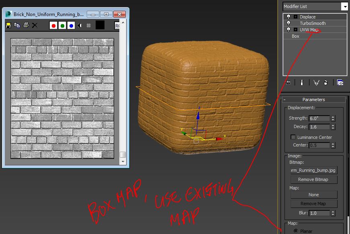Viewport: 350px width, 234px height.
Task: Click the bitmap viewer scroll up arrow
Action: 123,22
